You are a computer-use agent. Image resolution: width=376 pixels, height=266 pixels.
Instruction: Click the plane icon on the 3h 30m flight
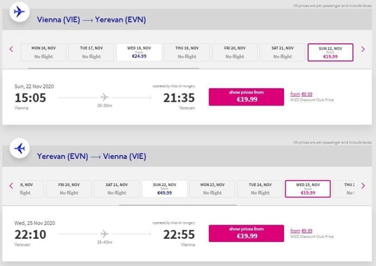click(104, 97)
